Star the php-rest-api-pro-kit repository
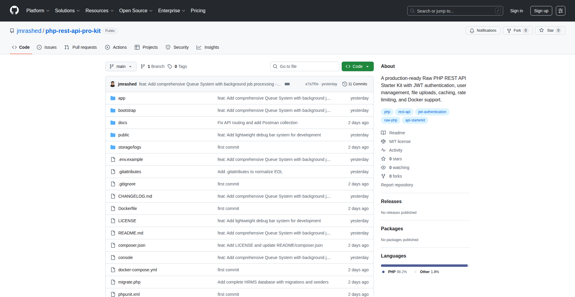The height and width of the screenshot is (297, 575). click(x=550, y=30)
